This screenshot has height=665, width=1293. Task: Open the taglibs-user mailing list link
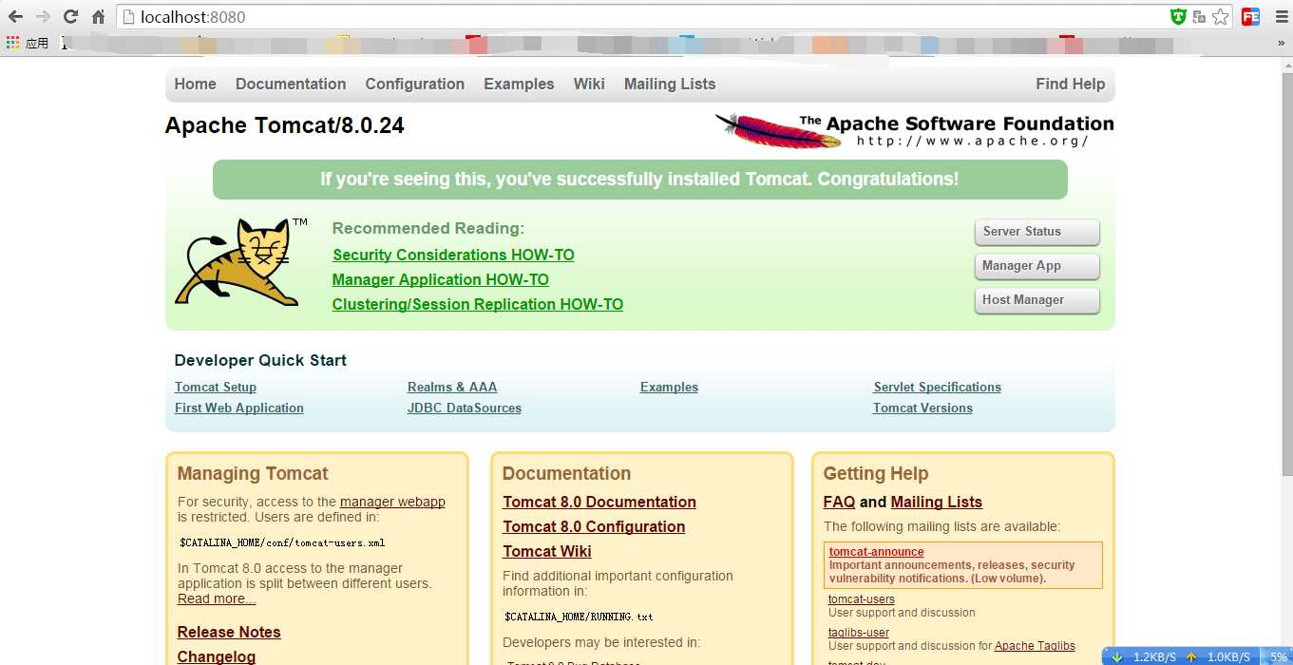[859, 633]
